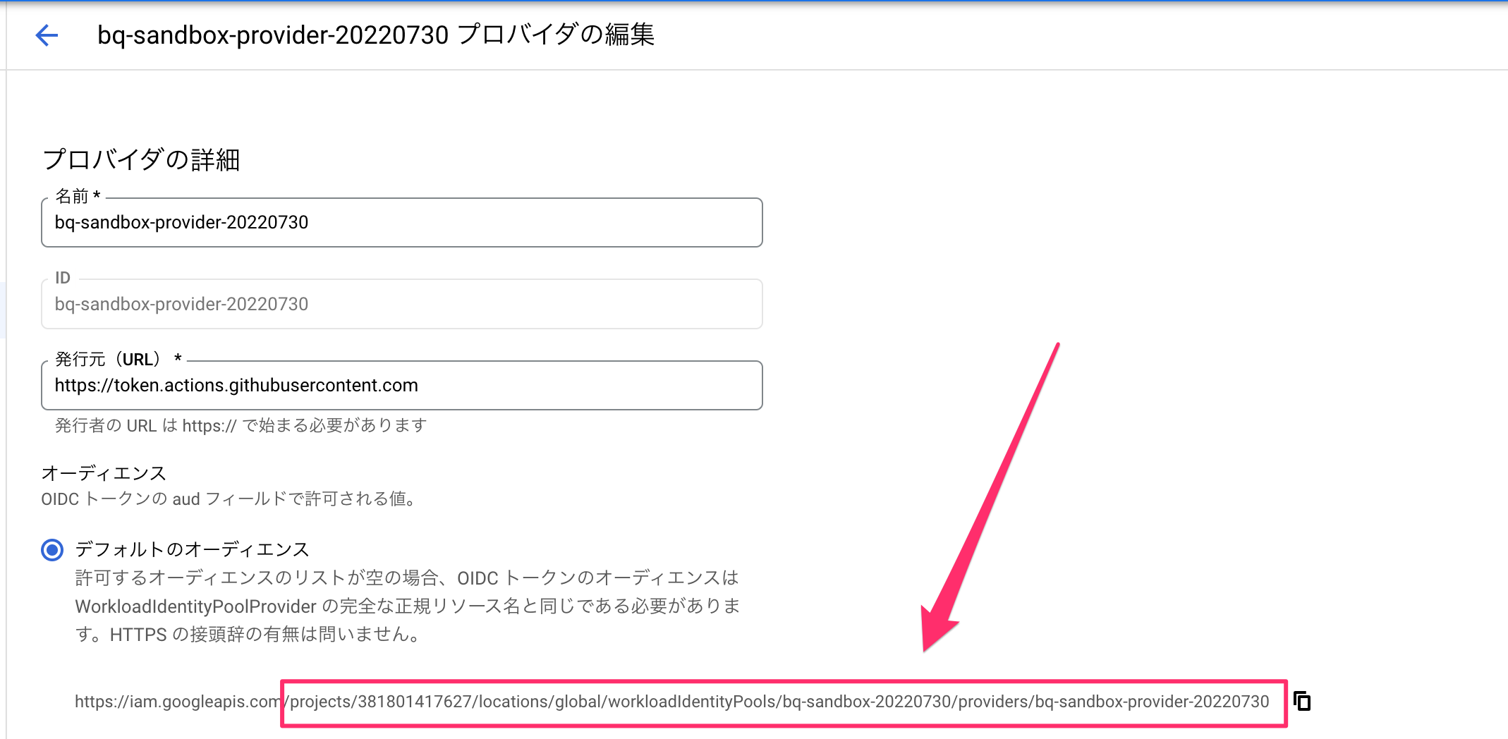The width and height of the screenshot is (1508, 739).
Task: Click the プロバイダの詳細 section heading
Action: pos(141,159)
